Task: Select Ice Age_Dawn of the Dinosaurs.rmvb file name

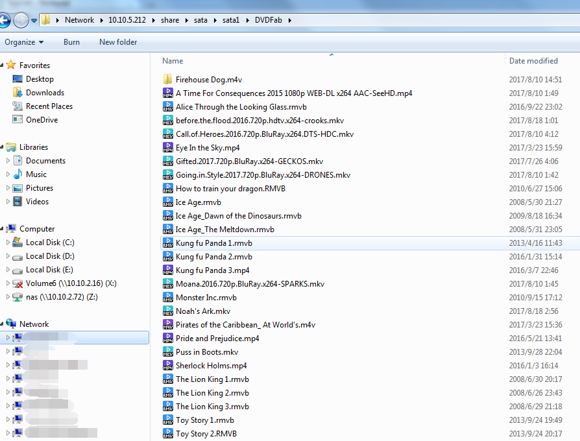Action: point(239,216)
